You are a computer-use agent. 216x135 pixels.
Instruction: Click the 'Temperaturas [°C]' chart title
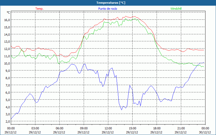(111, 3)
